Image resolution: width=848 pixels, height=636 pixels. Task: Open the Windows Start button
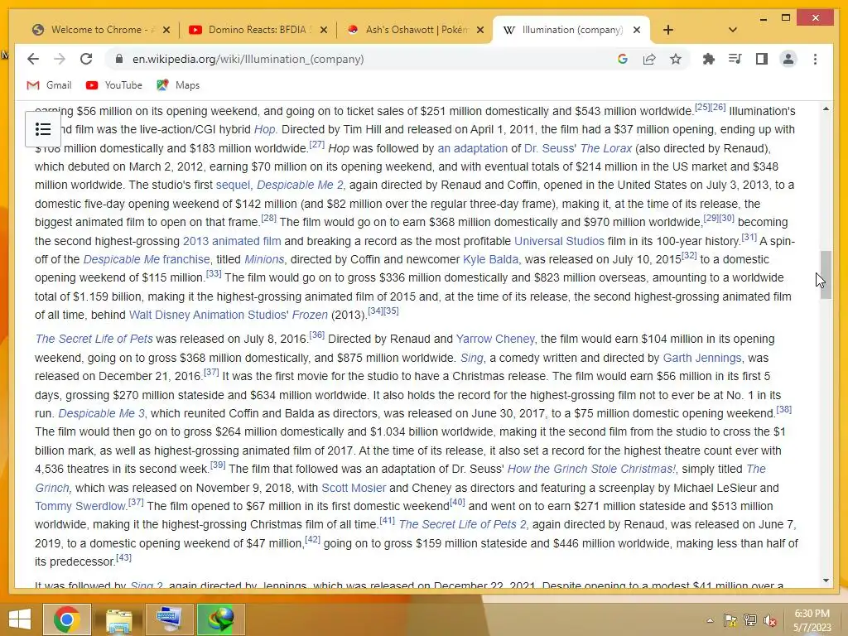click(20, 619)
